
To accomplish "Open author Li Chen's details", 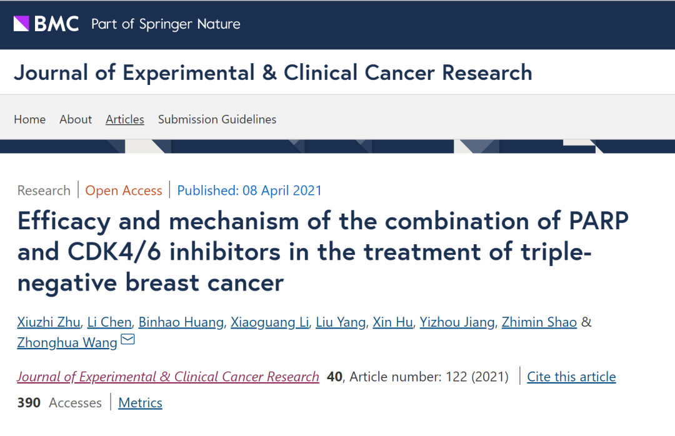I will point(109,322).
